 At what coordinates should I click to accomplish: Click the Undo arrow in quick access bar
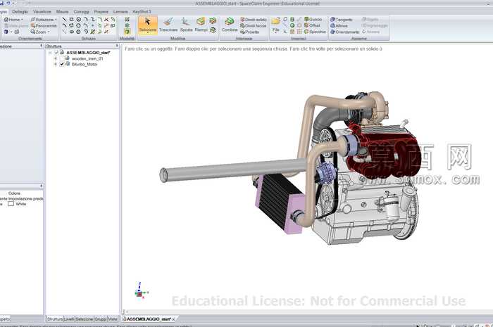[8, 3]
